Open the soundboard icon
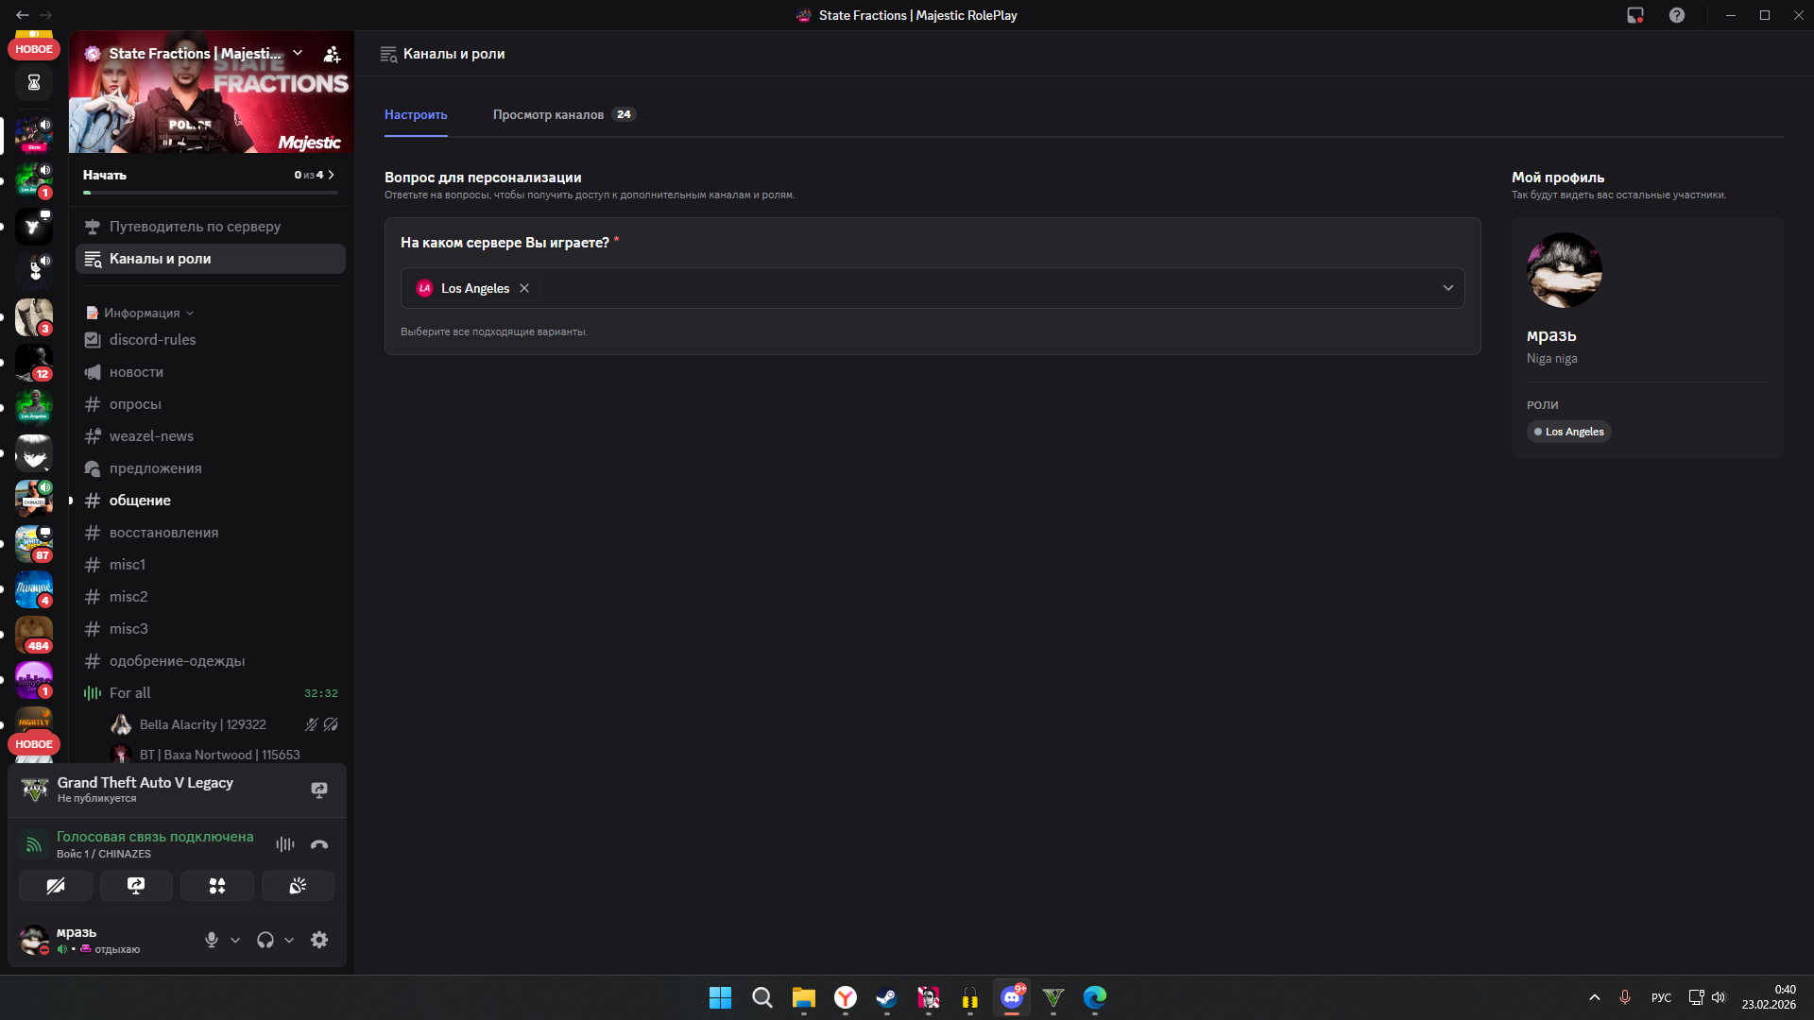Image resolution: width=1814 pixels, height=1020 pixels. click(298, 886)
